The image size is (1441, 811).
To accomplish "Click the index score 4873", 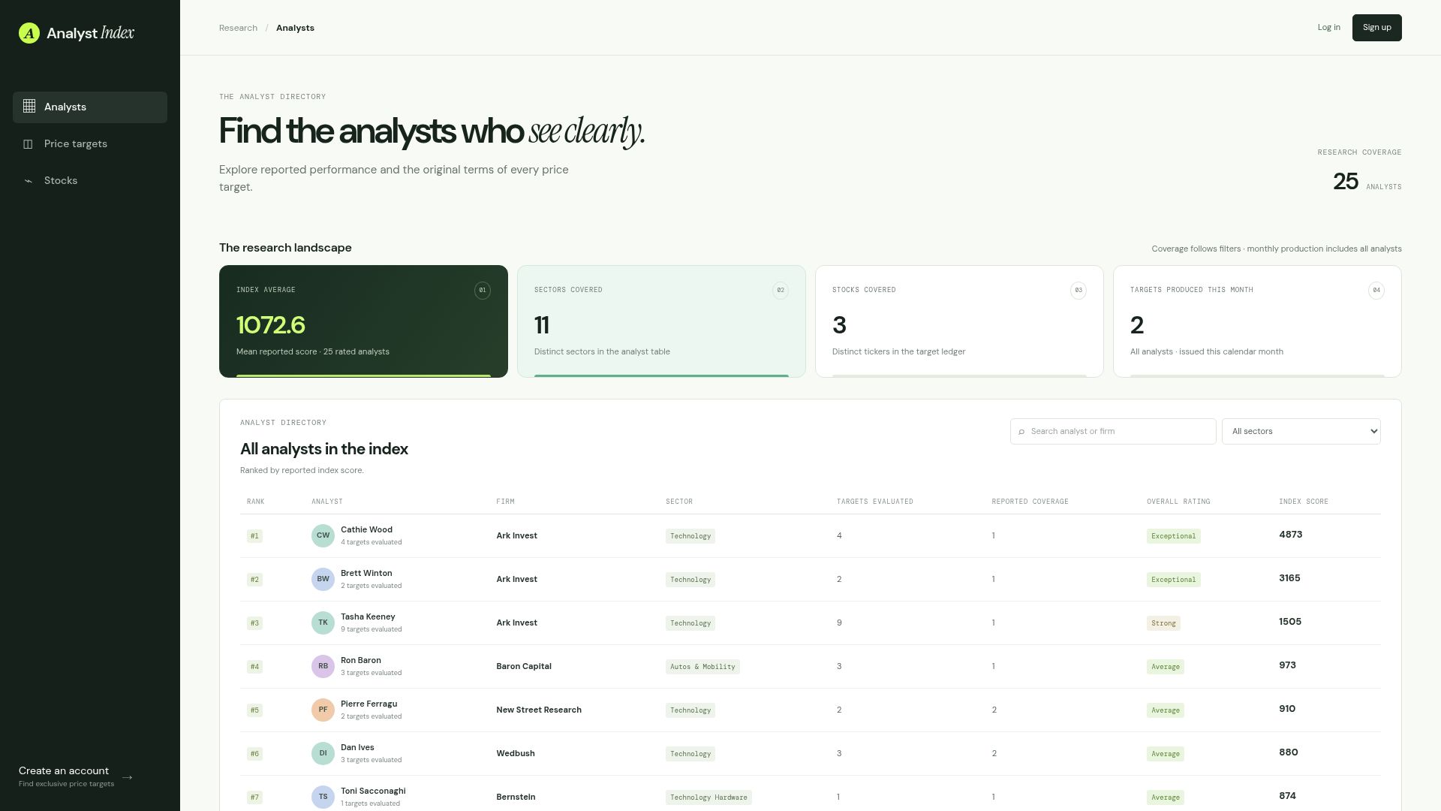I will point(1290,535).
